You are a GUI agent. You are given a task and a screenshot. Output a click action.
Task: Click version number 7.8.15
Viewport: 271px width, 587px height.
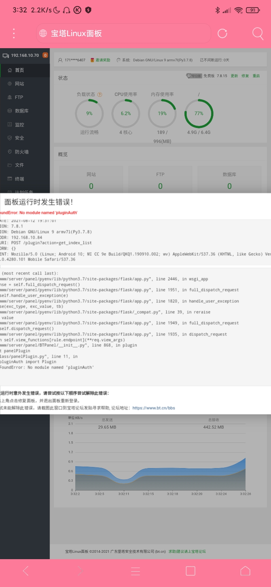222,76
